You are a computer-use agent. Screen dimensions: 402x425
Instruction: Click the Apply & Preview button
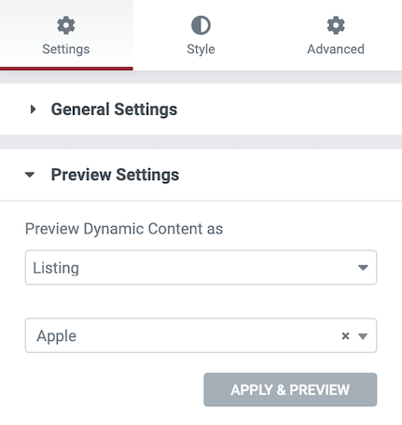tap(290, 390)
